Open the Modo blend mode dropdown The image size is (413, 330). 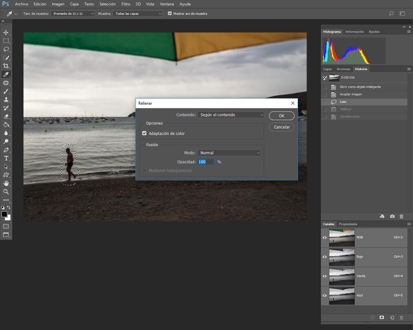coord(229,153)
